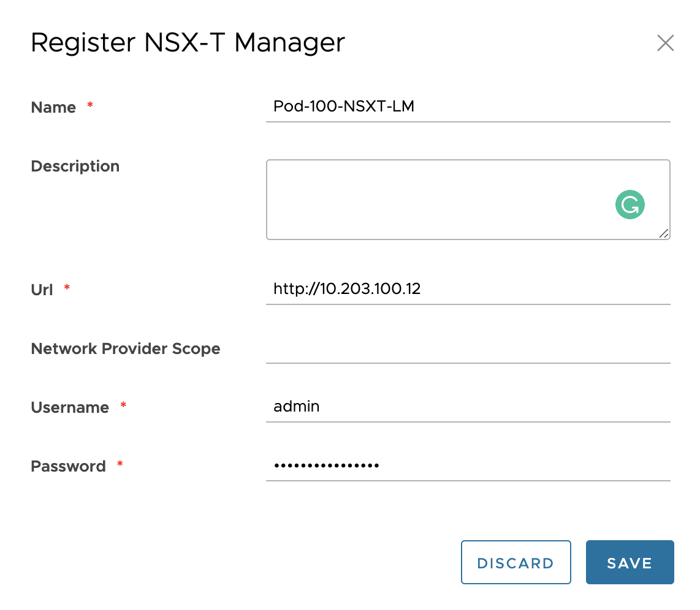Click the Username label text
The height and width of the screenshot is (610, 700).
[69, 407]
